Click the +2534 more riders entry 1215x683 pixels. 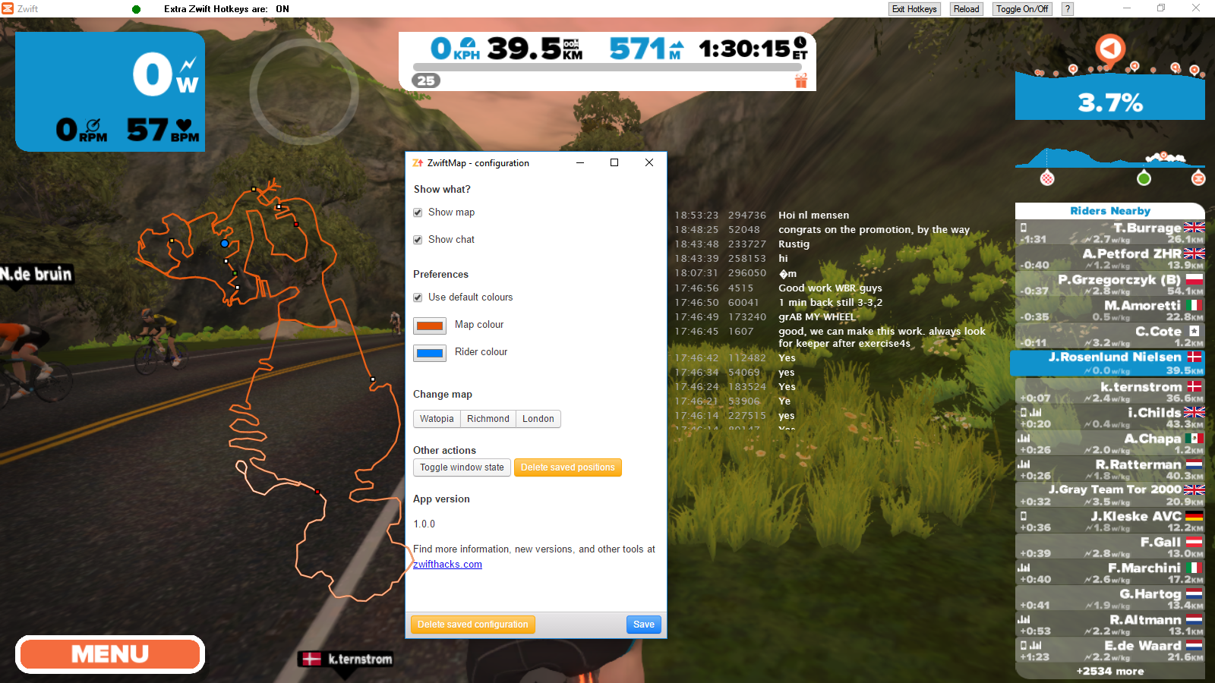pos(1109,671)
